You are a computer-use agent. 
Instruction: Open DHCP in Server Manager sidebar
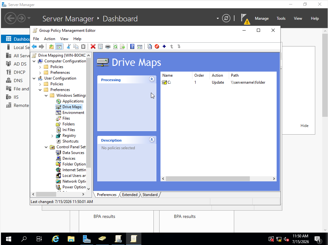point(19,72)
